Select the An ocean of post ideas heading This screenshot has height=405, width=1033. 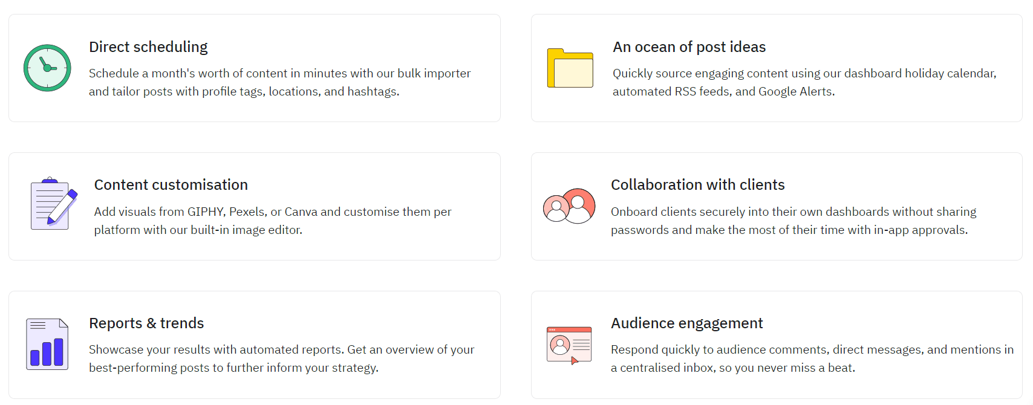[689, 47]
